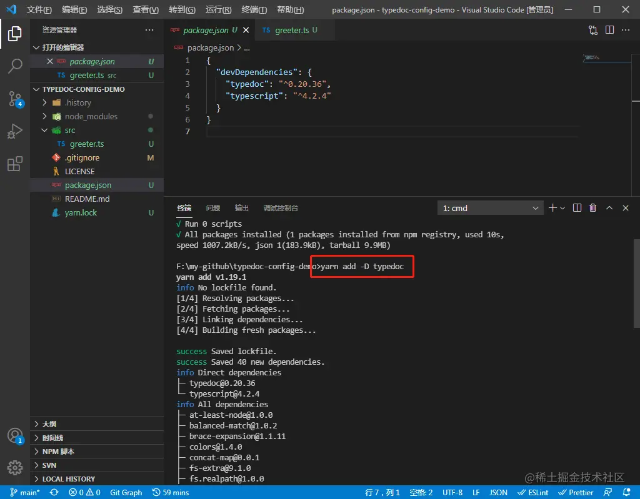Maximize the terminal panel with up chevron
Viewport: 640px width, 499px height.
coord(609,208)
